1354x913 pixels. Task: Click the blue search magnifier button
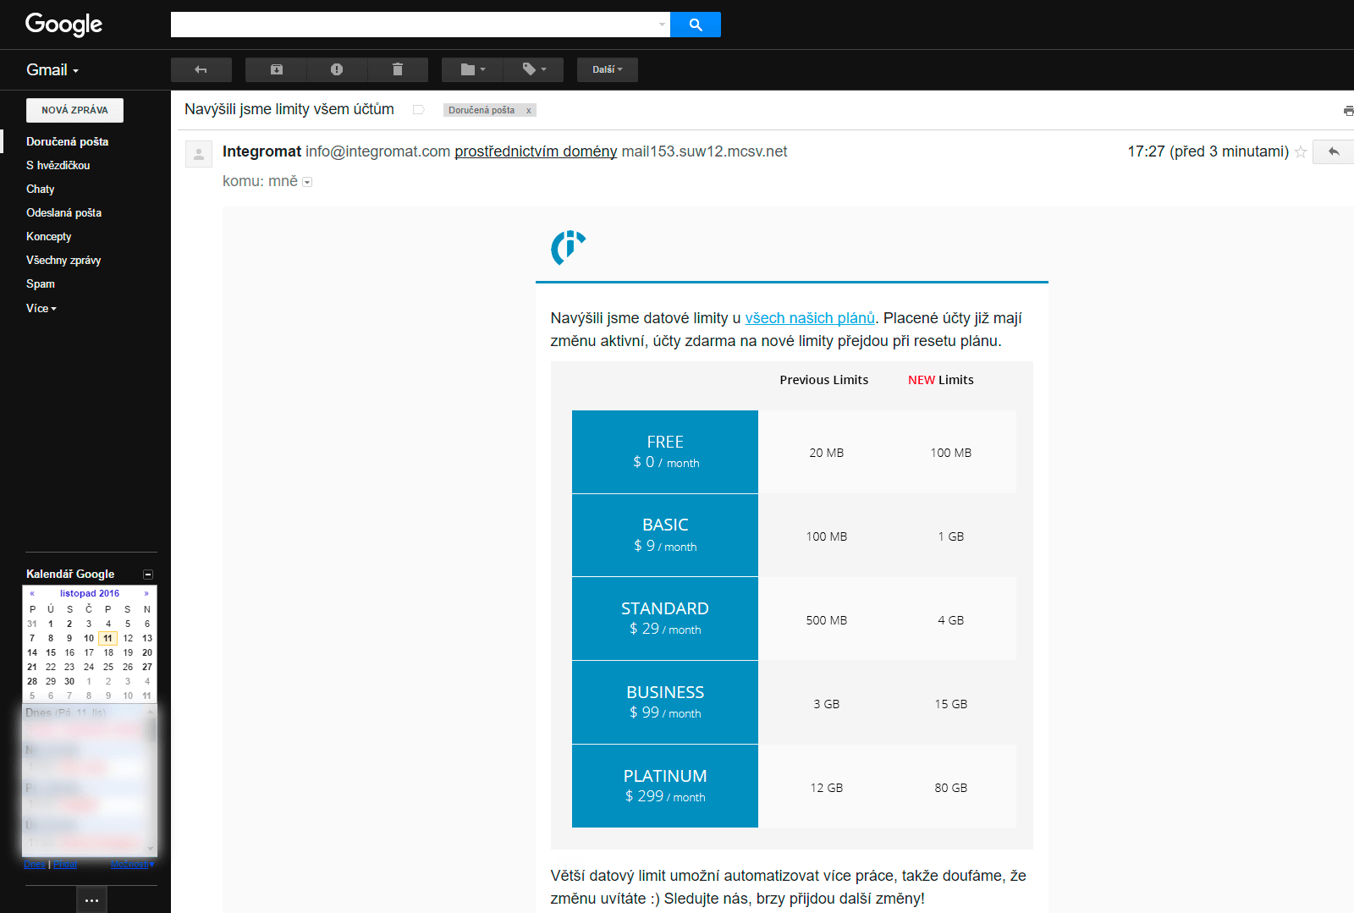pos(696,25)
